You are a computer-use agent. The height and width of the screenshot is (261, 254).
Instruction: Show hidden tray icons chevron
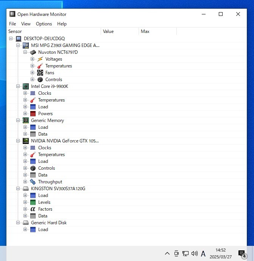click(x=167, y=253)
